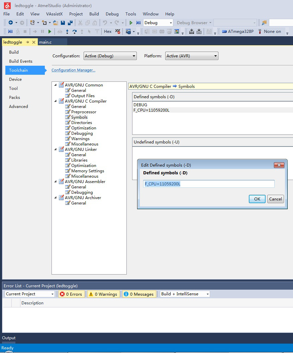
Task: Open the Tools menu
Action: (x=131, y=14)
